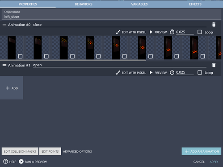The height and width of the screenshot is (167, 223).
Task: Delete the open animation with trash icon
Action: coord(214,65)
